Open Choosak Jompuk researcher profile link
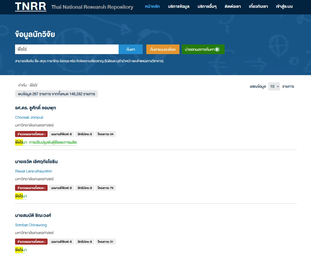This screenshot has height=256, width=311. click(x=29, y=117)
